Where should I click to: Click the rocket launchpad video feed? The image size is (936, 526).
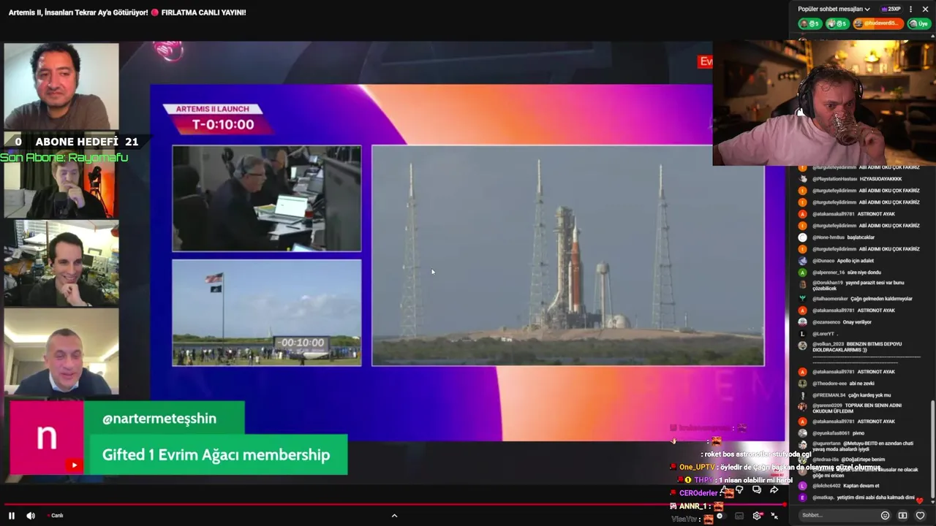[x=567, y=255]
